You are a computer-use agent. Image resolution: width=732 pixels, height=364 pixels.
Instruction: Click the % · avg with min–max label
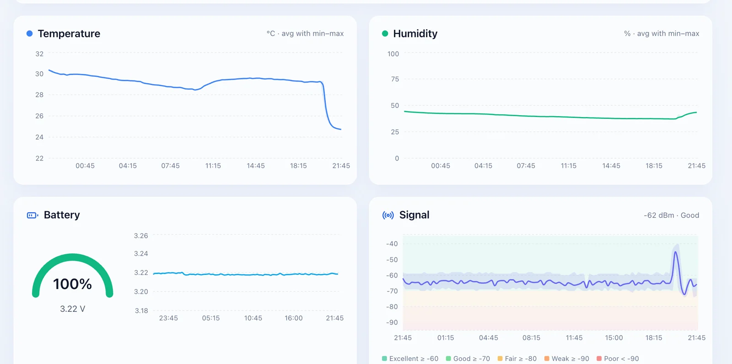click(x=662, y=33)
